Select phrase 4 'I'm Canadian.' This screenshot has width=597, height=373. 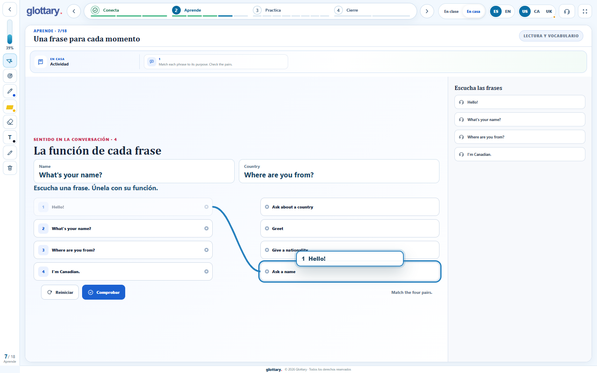coord(123,271)
